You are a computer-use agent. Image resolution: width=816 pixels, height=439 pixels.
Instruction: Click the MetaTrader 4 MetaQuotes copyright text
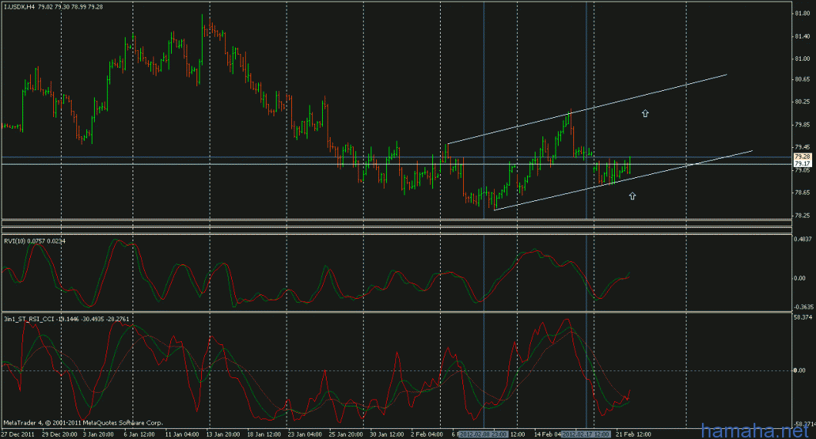pyautogui.click(x=82, y=423)
